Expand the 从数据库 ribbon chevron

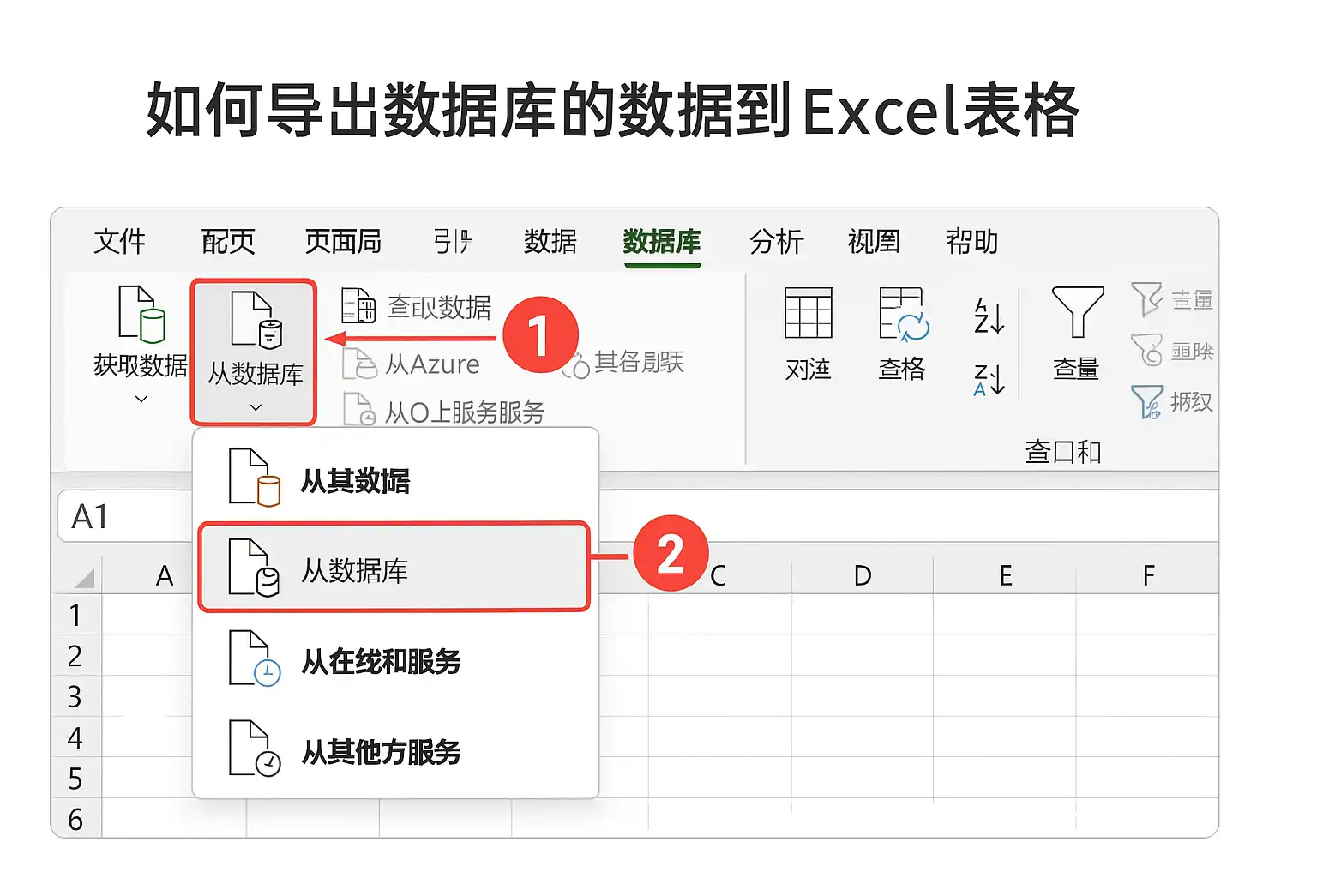coord(256,407)
